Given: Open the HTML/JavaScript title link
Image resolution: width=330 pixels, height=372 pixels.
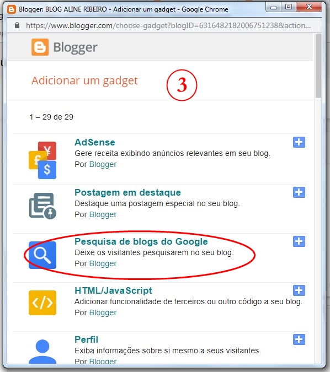Looking at the screenshot, I should (113, 290).
